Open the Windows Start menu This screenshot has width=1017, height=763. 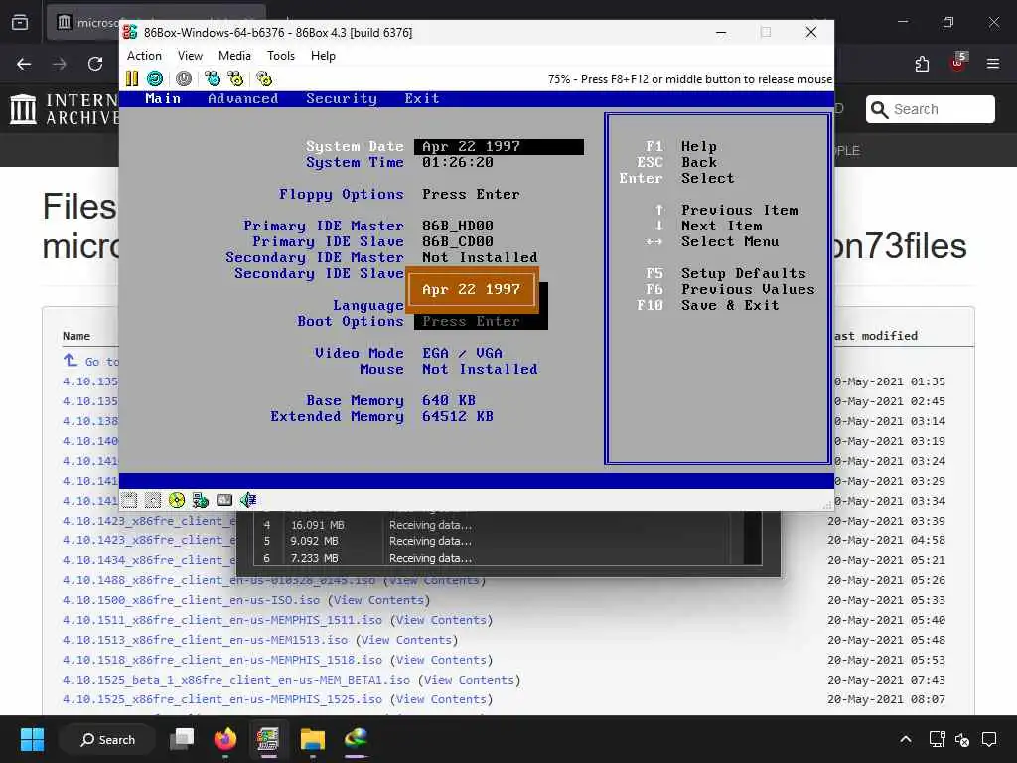pyautogui.click(x=32, y=739)
